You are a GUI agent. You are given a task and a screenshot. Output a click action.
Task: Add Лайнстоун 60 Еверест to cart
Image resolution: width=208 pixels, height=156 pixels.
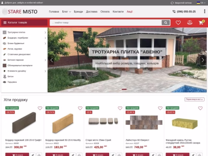137,154
